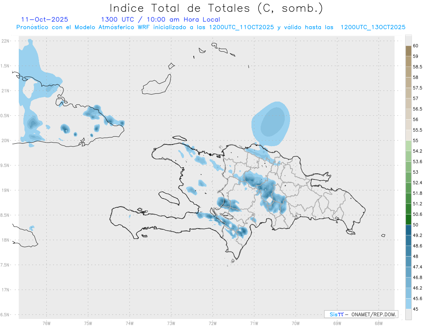Click the '18N' latitude label
Viewport: 425px width, 328px height.
5,240
